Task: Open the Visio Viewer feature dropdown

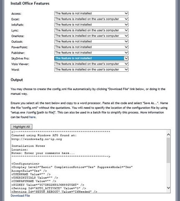Action: pos(91,64)
